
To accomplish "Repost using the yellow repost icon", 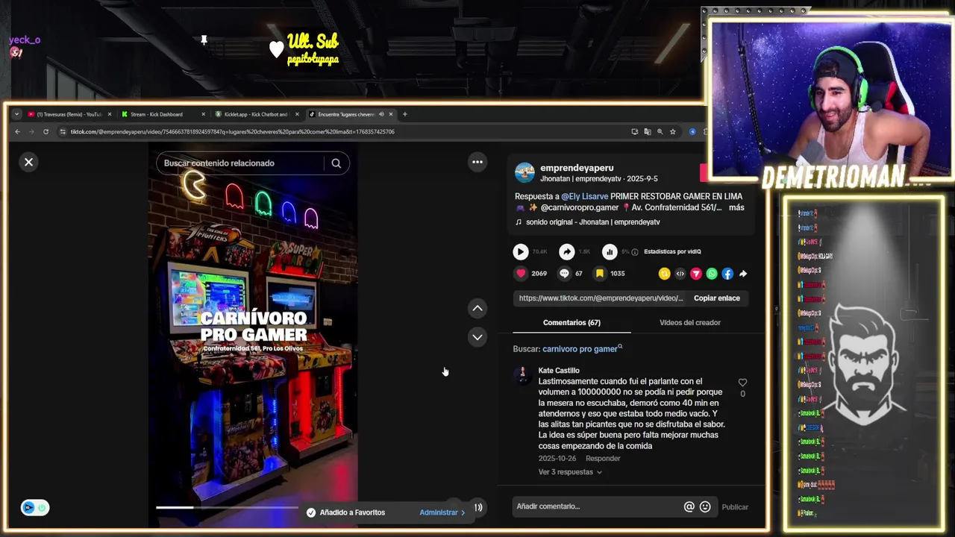I will (664, 274).
